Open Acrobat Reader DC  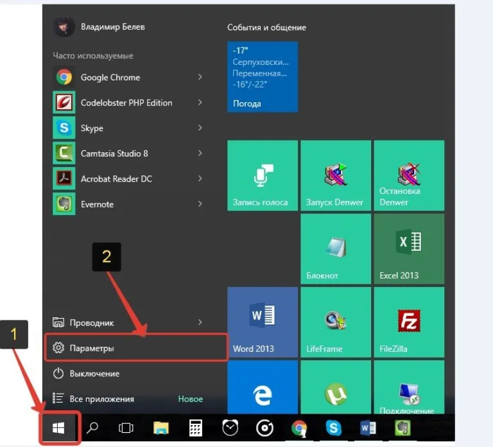[x=127, y=179]
